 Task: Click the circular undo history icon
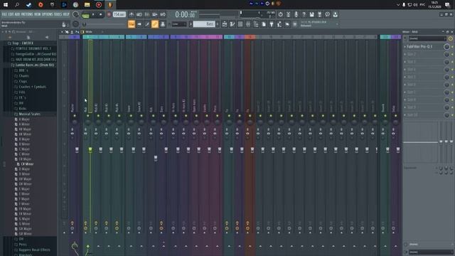(x=280, y=14)
